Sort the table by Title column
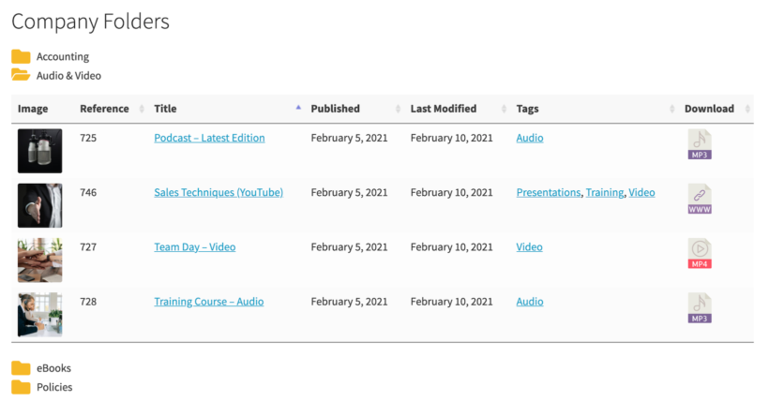Viewport: 769px width, 401px height. coord(165,109)
